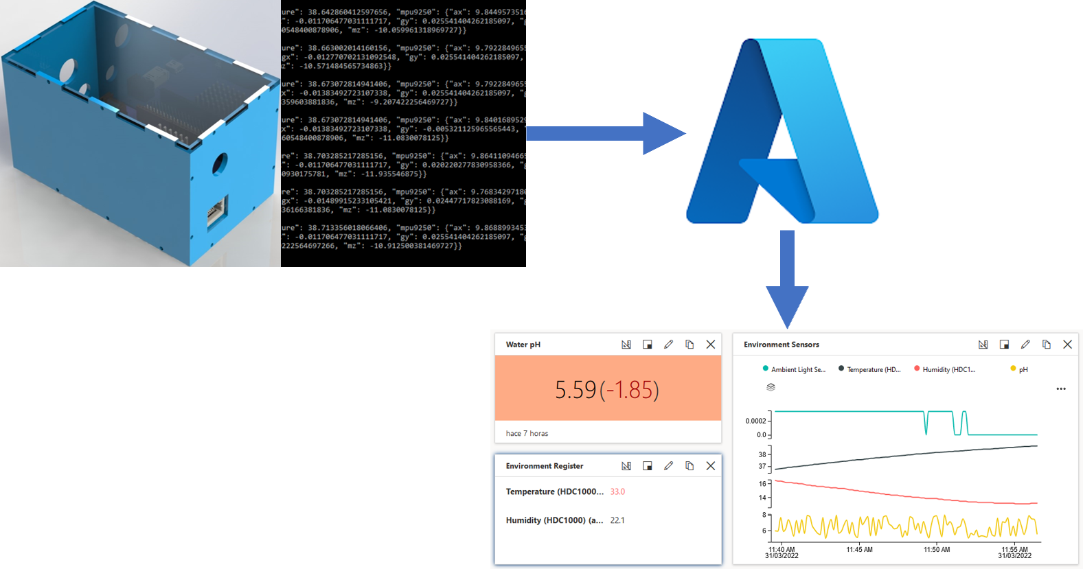The image size is (1083, 569).
Task: Click the black terminal output with mpu9250 data
Action: 403,133
